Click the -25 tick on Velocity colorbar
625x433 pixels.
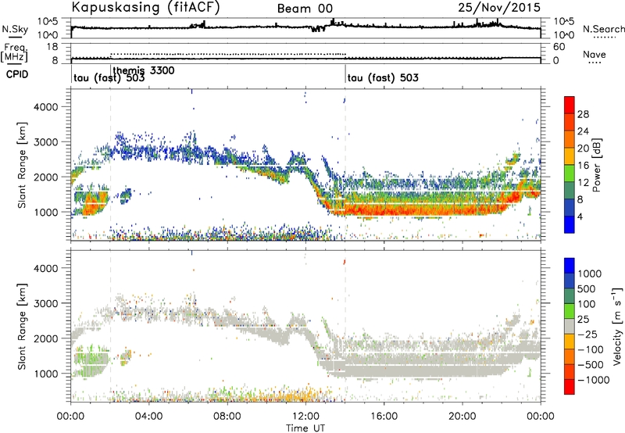pos(587,334)
